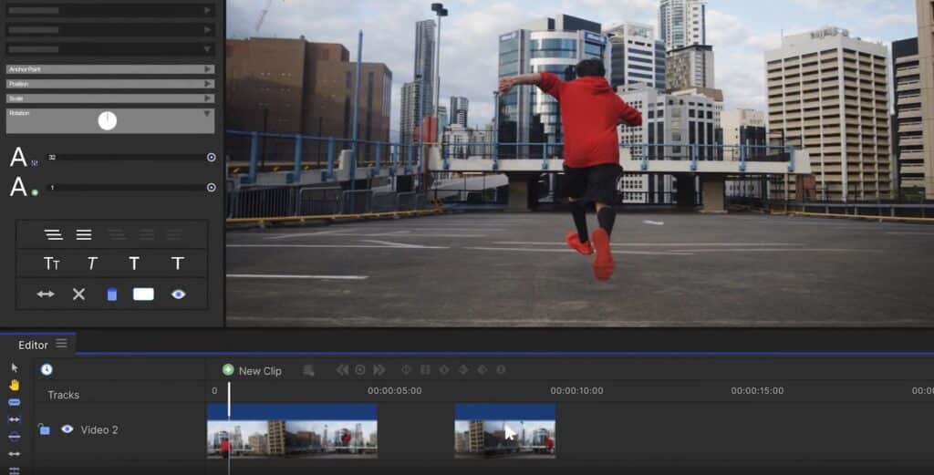Open the Editor tab
This screenshot has height=475, width=934.
(33, 345)
